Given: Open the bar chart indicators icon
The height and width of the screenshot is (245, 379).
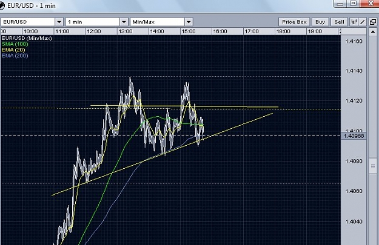Looking at the screenshot, I should pos(354,22).
